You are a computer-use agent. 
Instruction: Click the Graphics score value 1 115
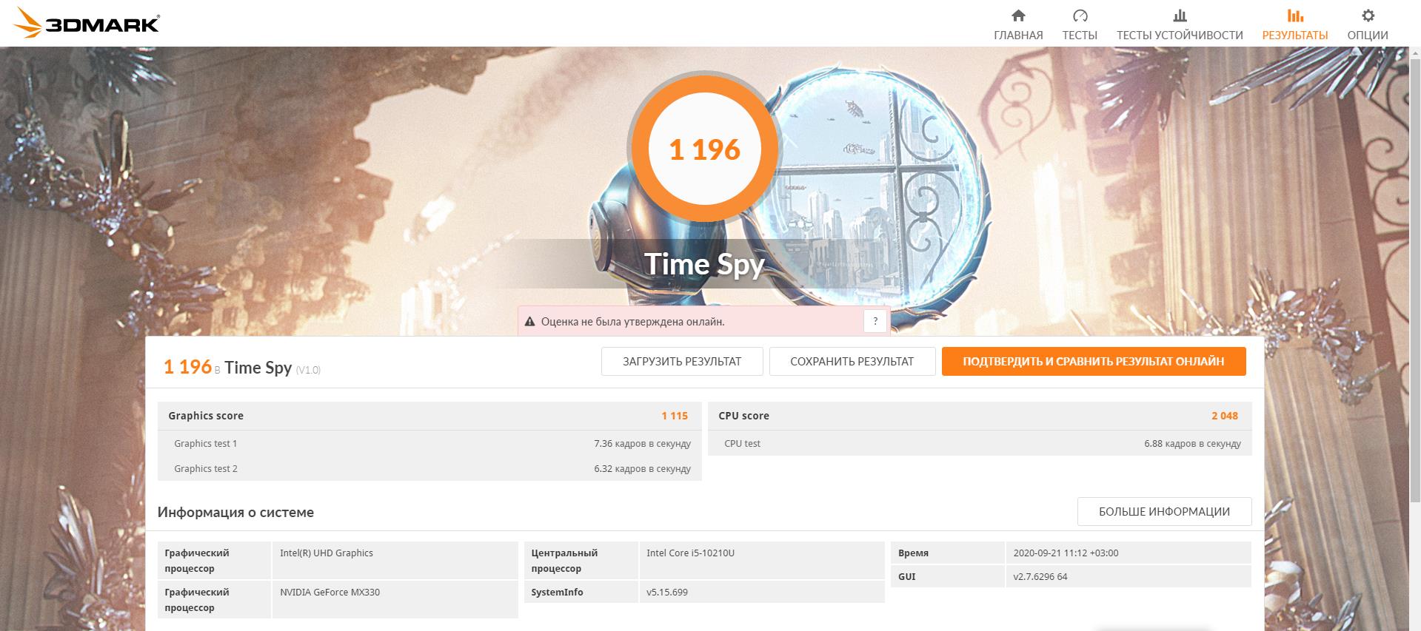pyautogui.click(x=675, y=416)
